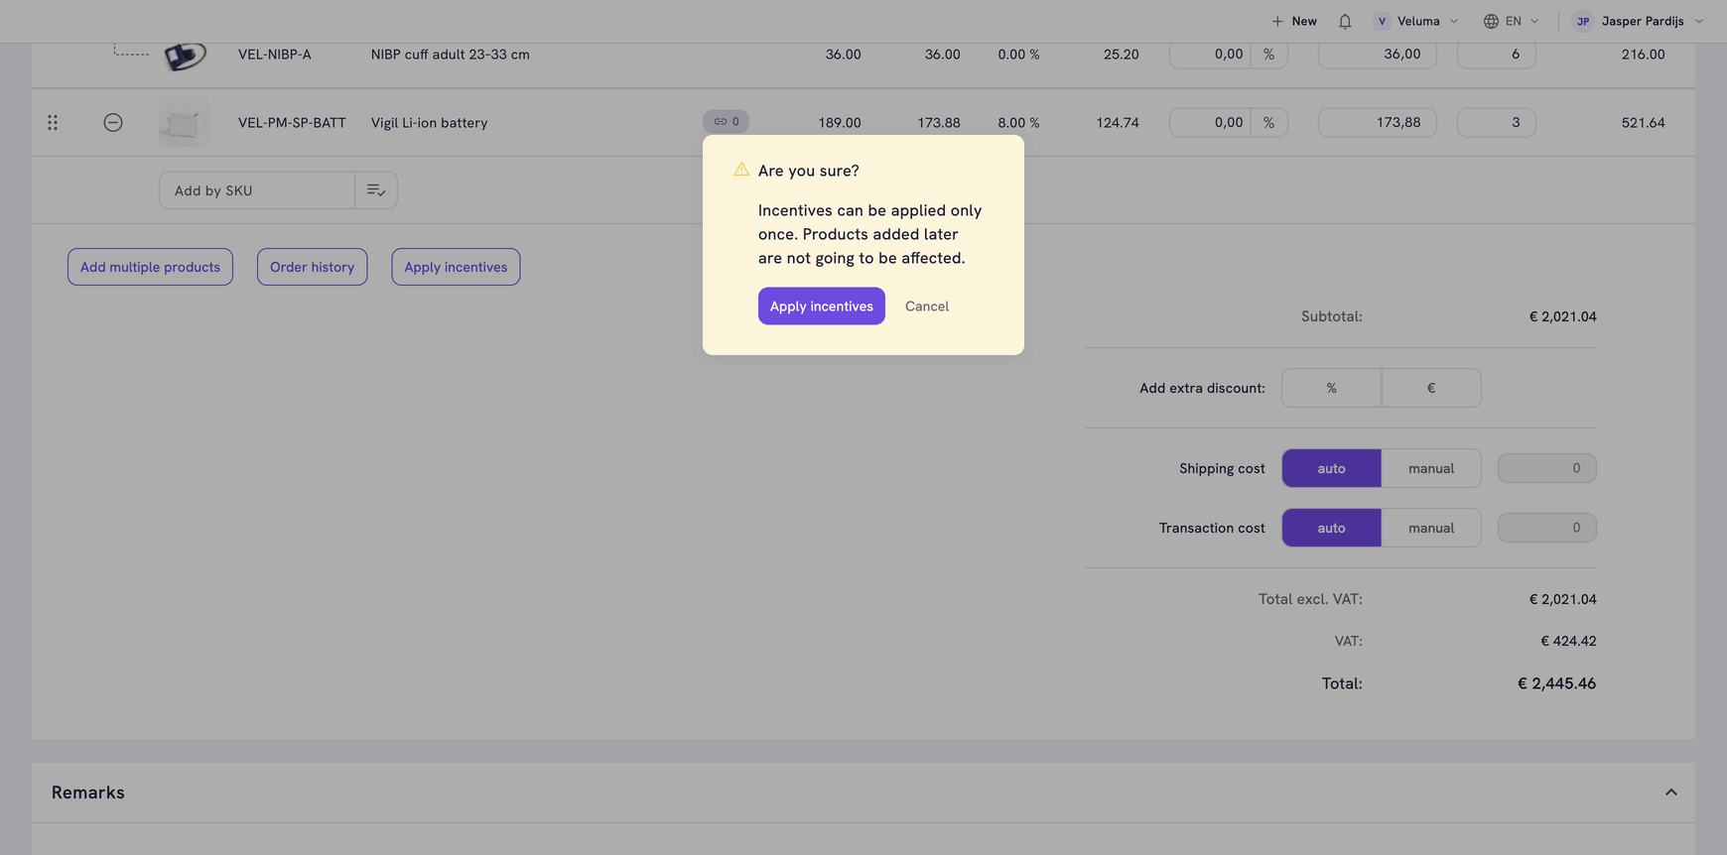
Task: Edit quantity 6 on the NIBP cuff row
Action: click(x=1497, y=55)
